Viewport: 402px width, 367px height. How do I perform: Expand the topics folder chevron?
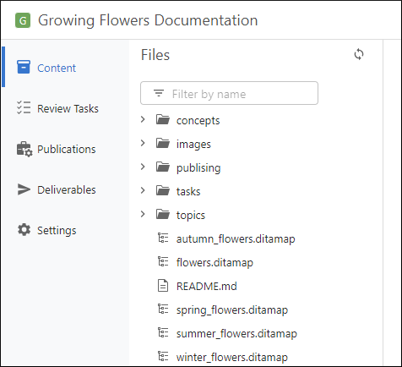pyautogui.click(x=143, y=214)
